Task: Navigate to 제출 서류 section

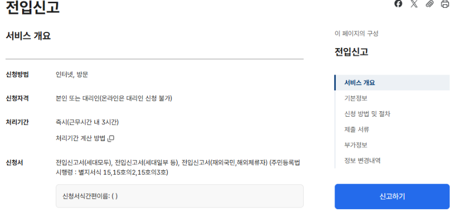Action: (x=357, y=129)
